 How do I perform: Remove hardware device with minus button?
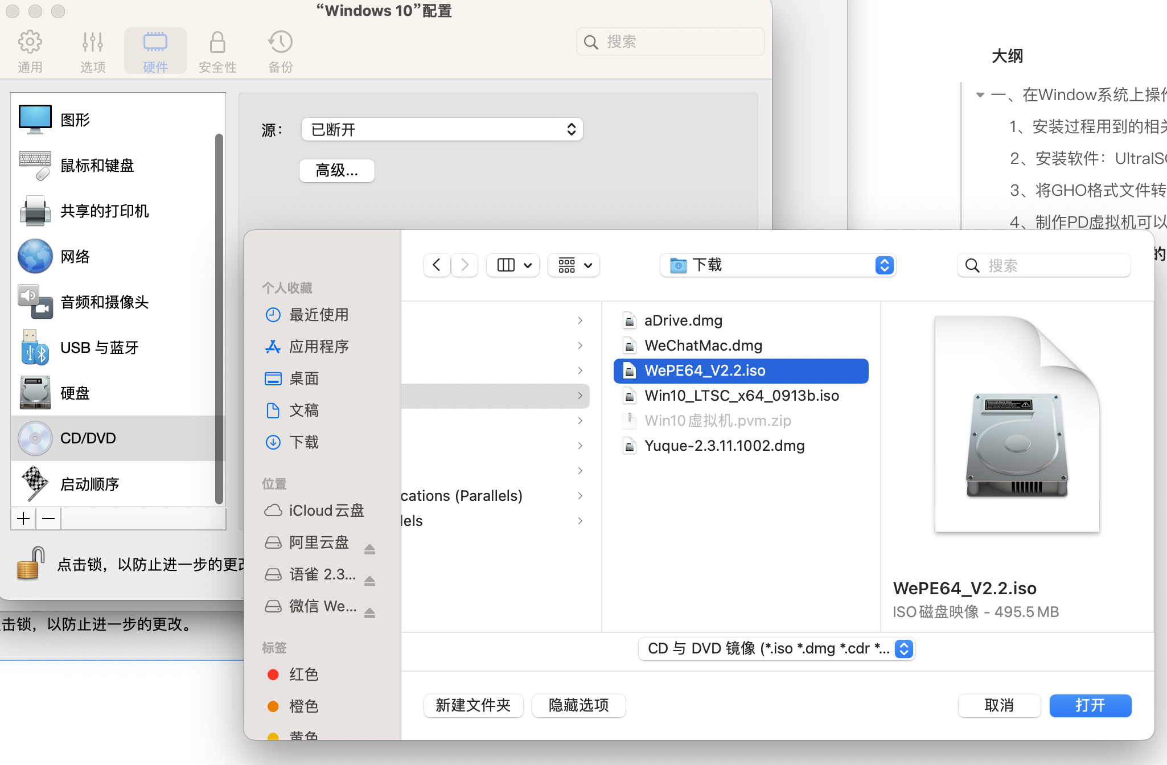[x=48, y=519]
